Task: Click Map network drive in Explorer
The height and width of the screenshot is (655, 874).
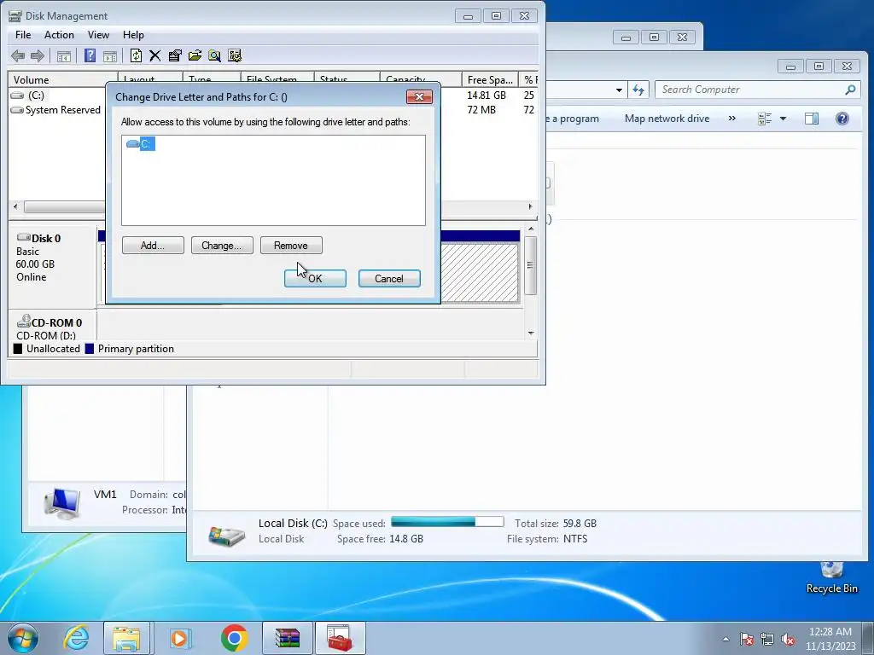Action: (667, 118)
